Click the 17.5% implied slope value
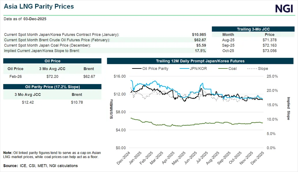Image resolution: width=298 pixels, height=172 pixels. coord(200,51)
